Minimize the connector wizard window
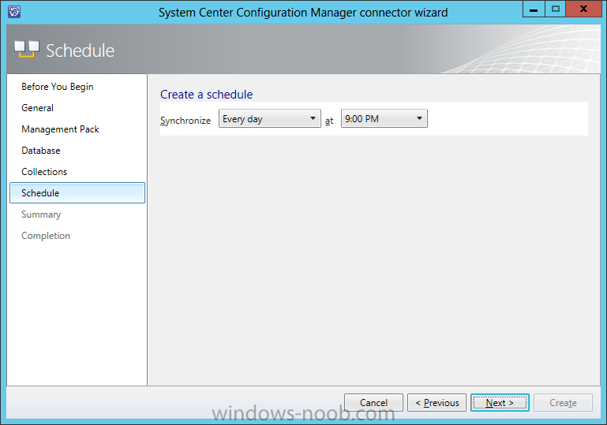The image size is (607, 425). pyautogui.click(x=534, y=9)
